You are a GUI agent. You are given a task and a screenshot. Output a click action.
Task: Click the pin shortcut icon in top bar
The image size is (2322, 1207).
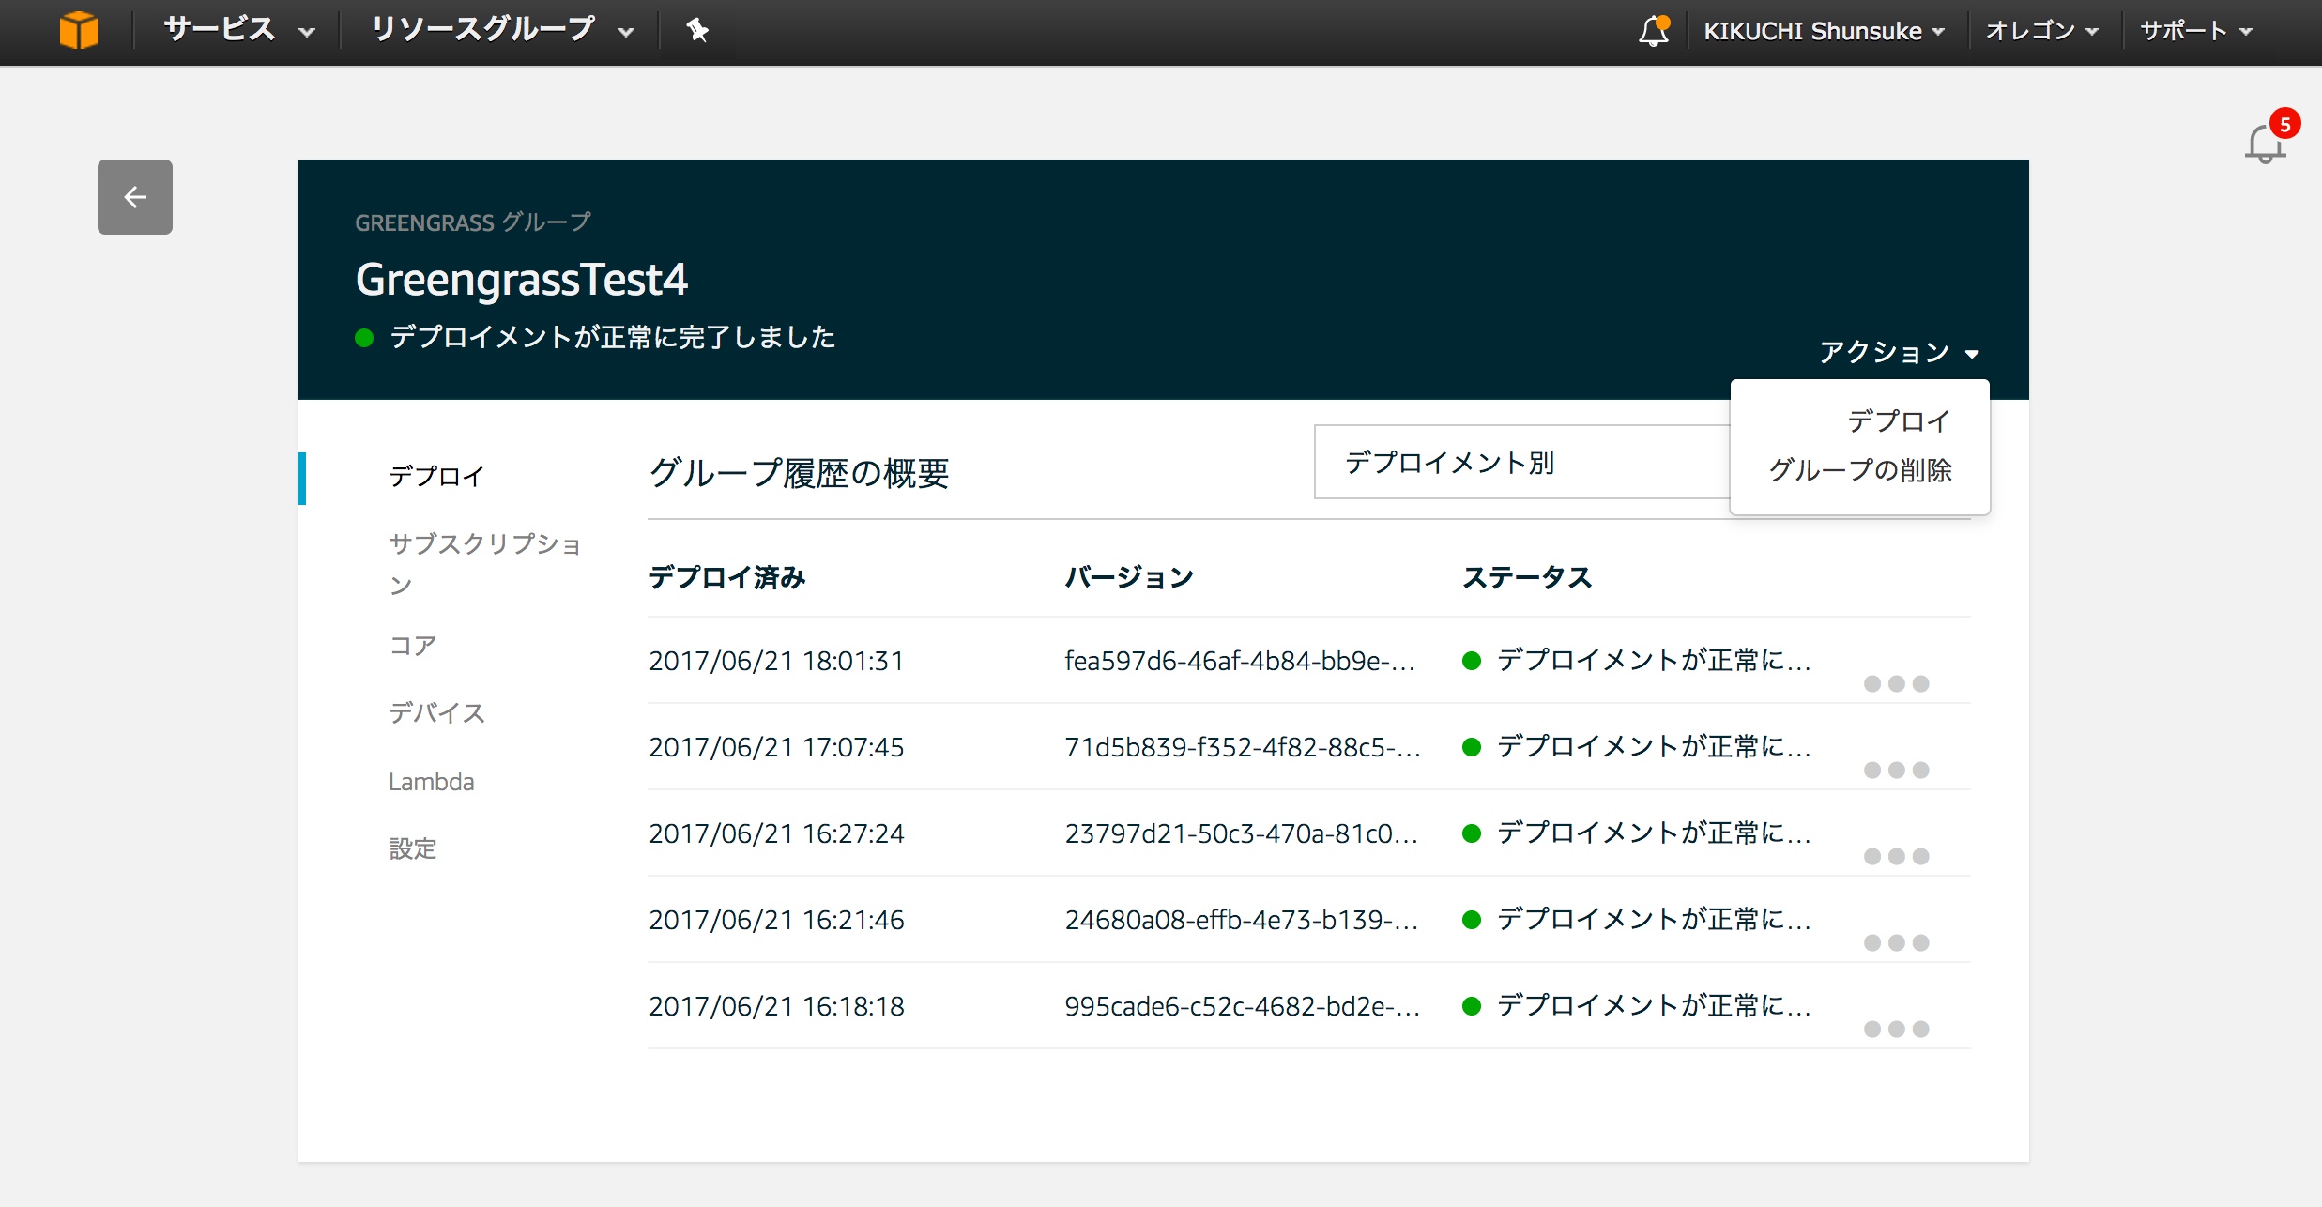(697, 31)
